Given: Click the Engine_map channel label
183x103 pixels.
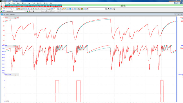Looking at the screenshot, I should 8,74.
